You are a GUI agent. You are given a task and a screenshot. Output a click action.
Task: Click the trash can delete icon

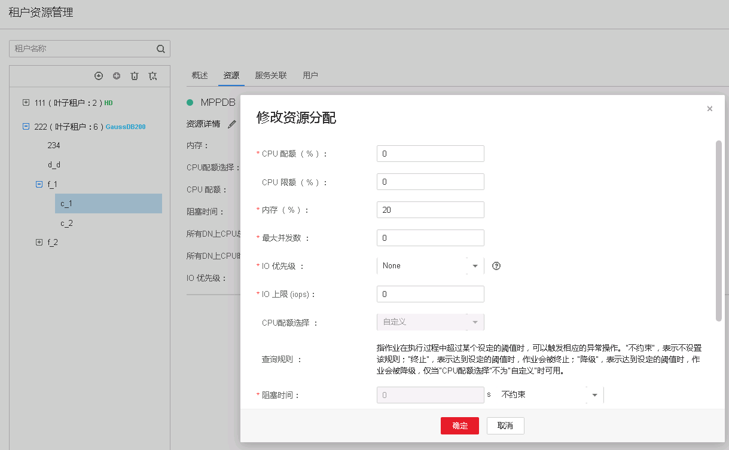tap(135, 76)
